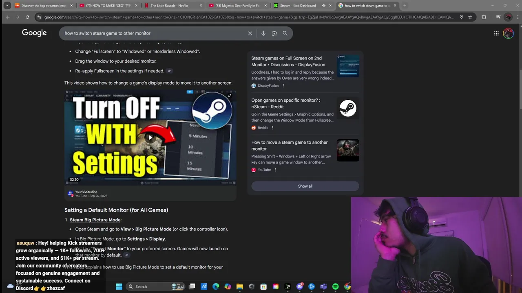Open the Google apps grid

(496, 33)
